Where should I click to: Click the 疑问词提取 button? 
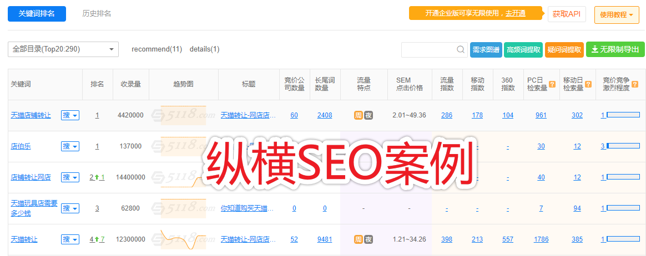pos(564,50)
